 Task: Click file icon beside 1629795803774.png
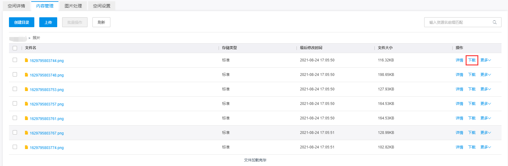coord(27,147)
